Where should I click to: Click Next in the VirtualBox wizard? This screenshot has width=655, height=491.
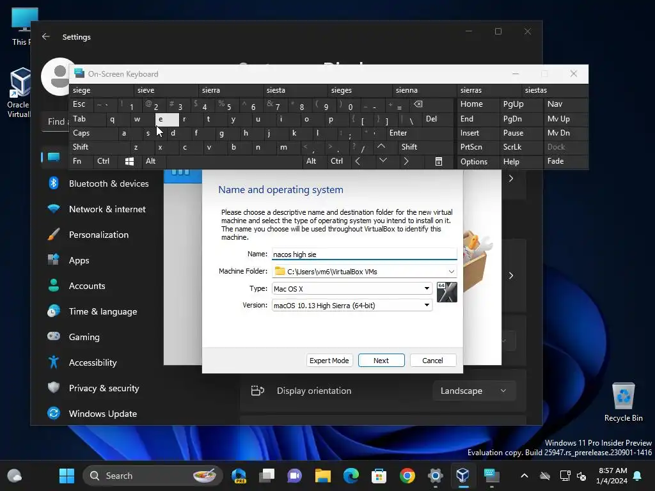click(x=381, y=361)
